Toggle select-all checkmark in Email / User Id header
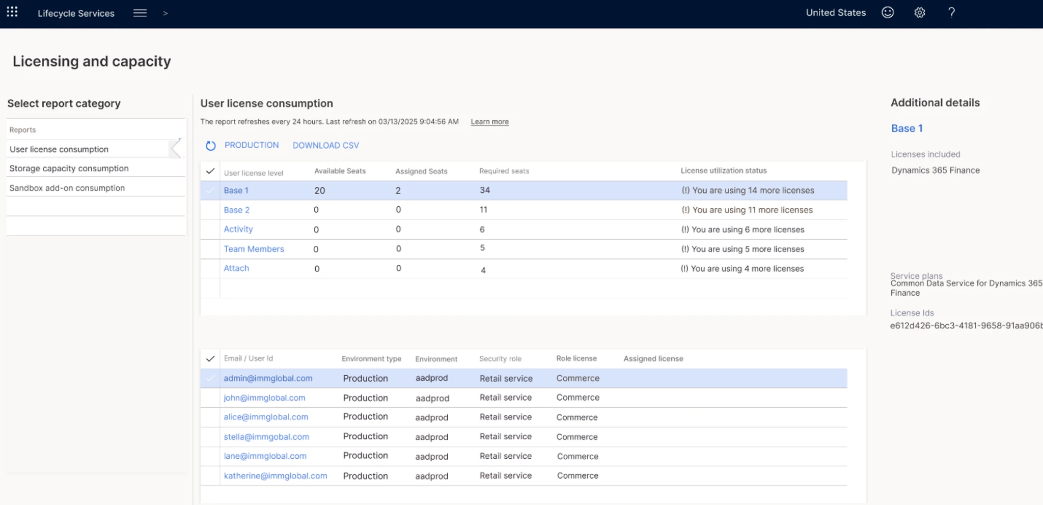This screenshot has width=1043, height=505. pyautogui.click(x=210, y=359)
